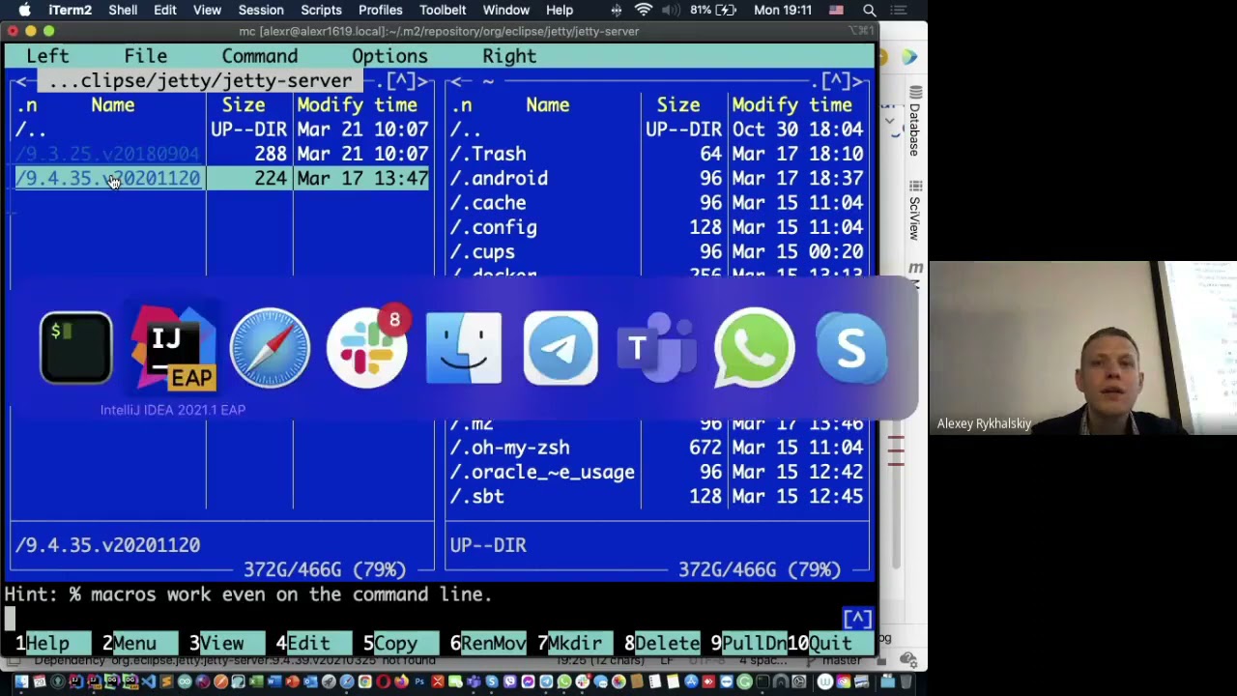Open the Apple menu

(x=25, y=10)
